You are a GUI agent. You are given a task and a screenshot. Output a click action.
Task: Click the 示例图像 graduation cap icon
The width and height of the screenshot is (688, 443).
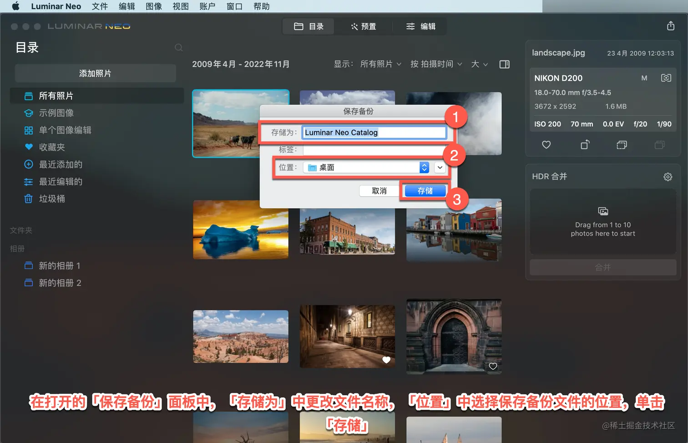[29, 113]
